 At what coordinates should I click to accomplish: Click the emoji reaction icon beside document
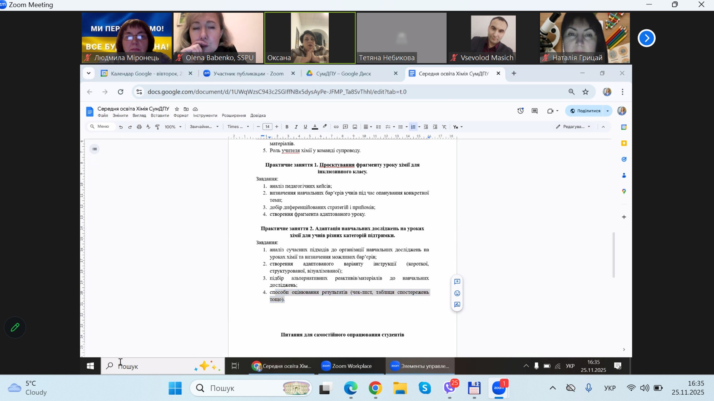click(x=457, y=293)
